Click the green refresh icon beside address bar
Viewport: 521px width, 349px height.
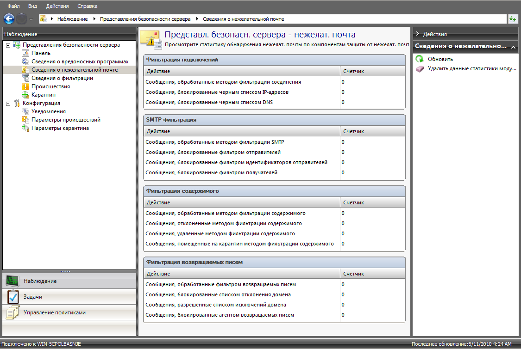click(513, 19)
